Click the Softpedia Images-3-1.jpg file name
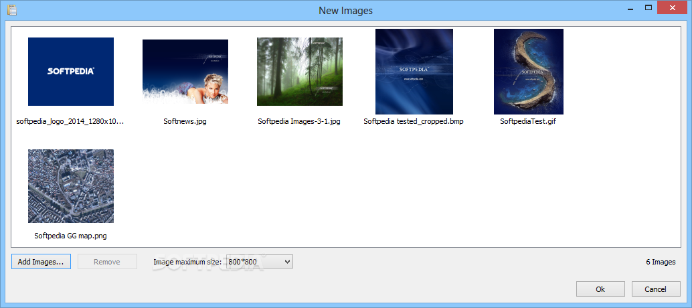 click(299, 121)
